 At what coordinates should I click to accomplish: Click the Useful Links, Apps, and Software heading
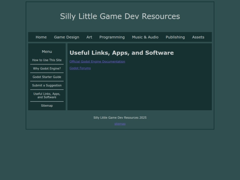click(x=122, y=53)
